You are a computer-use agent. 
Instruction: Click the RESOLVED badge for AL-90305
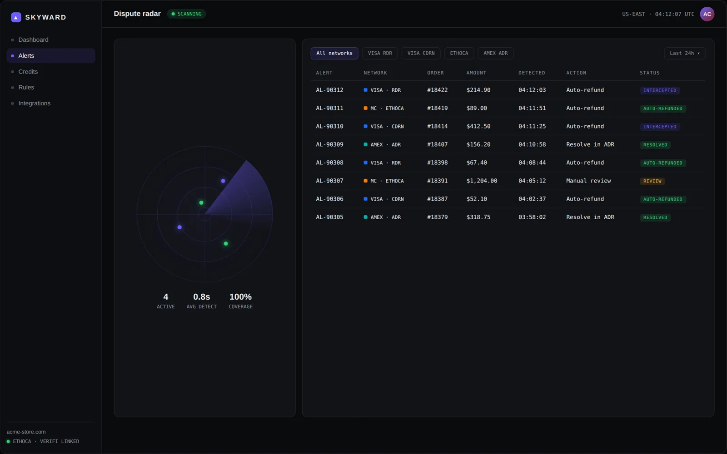pos(655,217)
